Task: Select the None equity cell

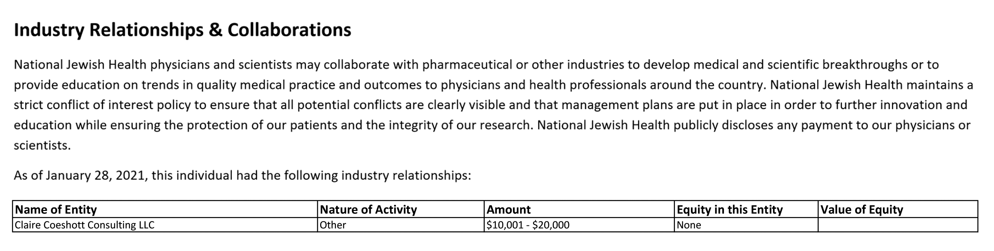Action: coord(689,225)
